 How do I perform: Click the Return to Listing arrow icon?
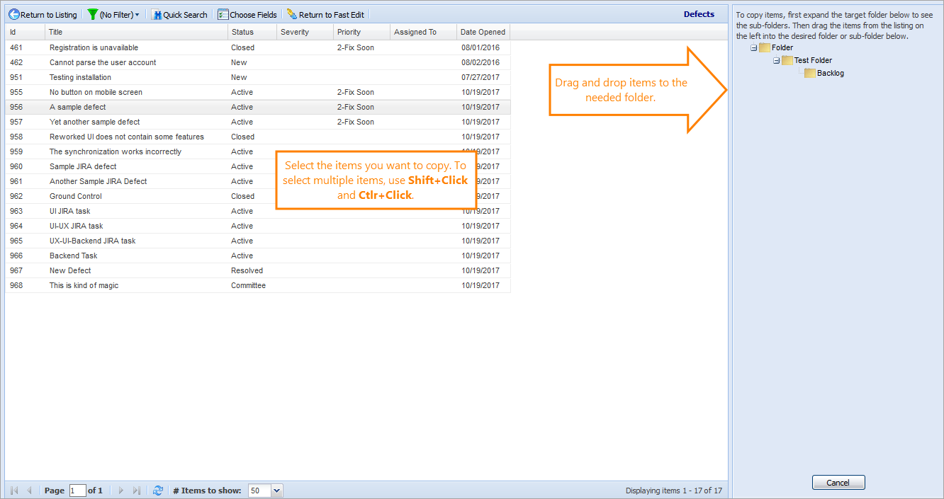(x=13, y=14)
